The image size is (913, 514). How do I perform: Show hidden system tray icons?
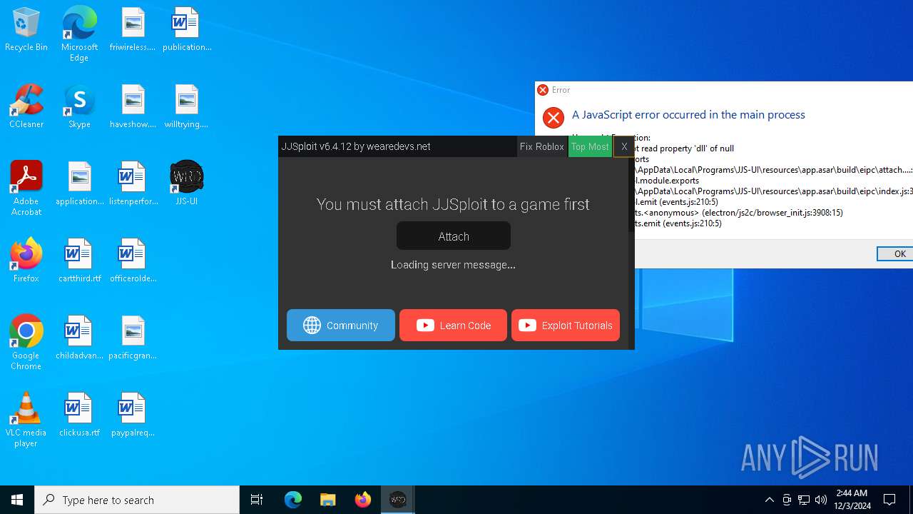point(770,500)
